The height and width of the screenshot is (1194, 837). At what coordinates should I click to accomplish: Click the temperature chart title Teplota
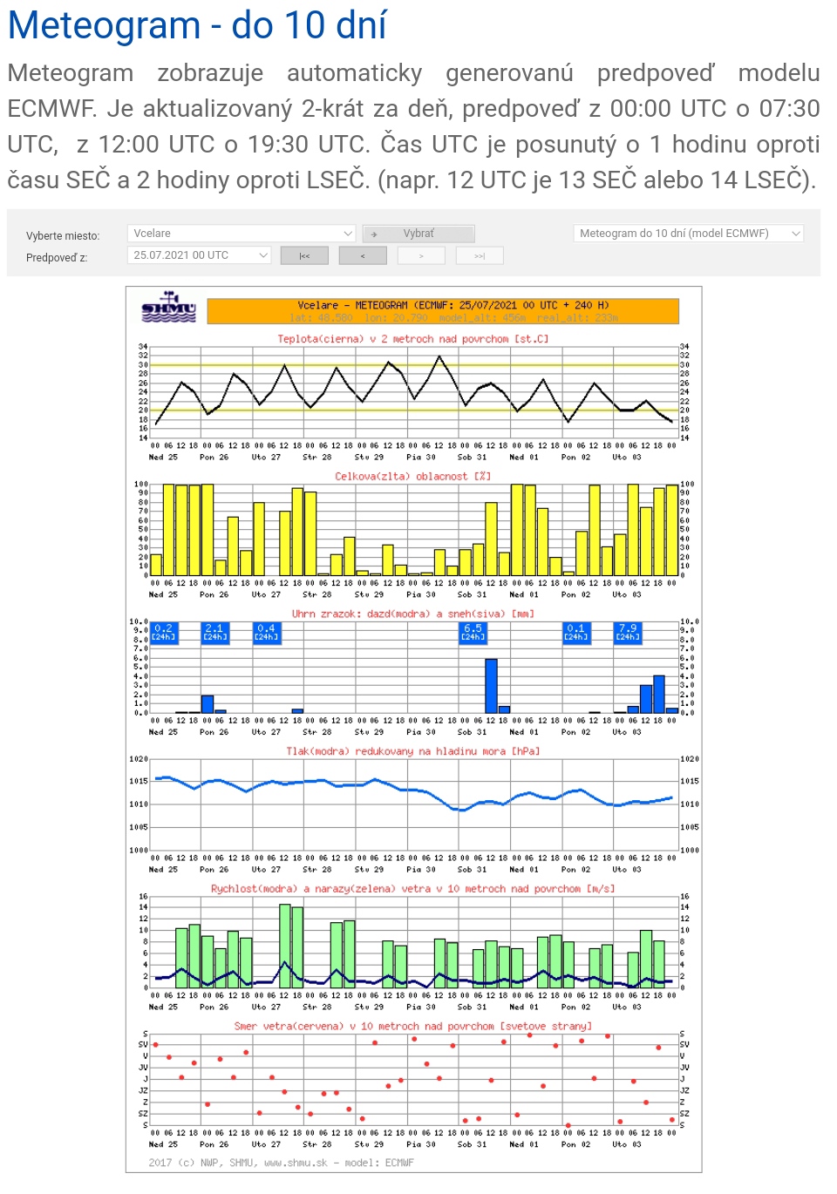(412, 339)
